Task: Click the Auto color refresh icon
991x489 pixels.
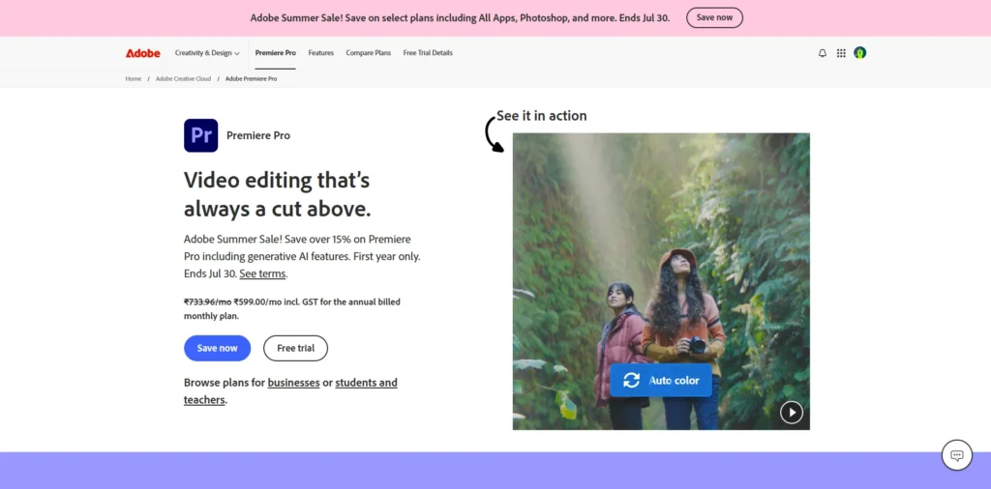Action: click(x=631, y=381)
